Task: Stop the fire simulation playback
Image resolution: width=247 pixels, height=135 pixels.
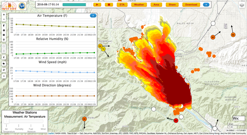Action: coord(109,5)
